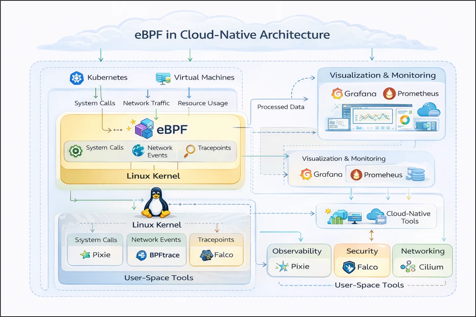
Task: Click the database stack icon beside Promeheus
Action: coord(416,174)
